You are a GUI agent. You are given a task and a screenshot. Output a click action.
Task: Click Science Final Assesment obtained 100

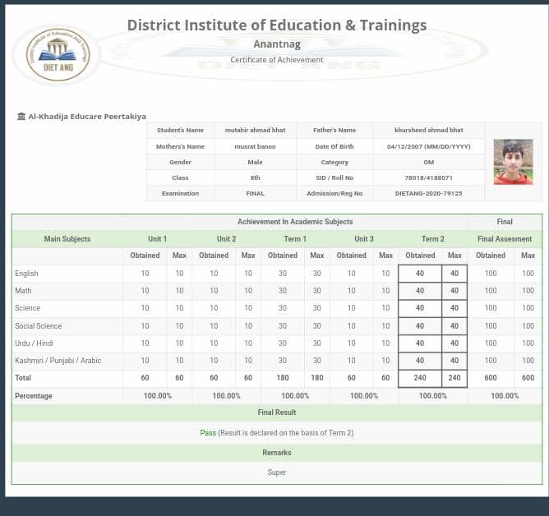491,308
